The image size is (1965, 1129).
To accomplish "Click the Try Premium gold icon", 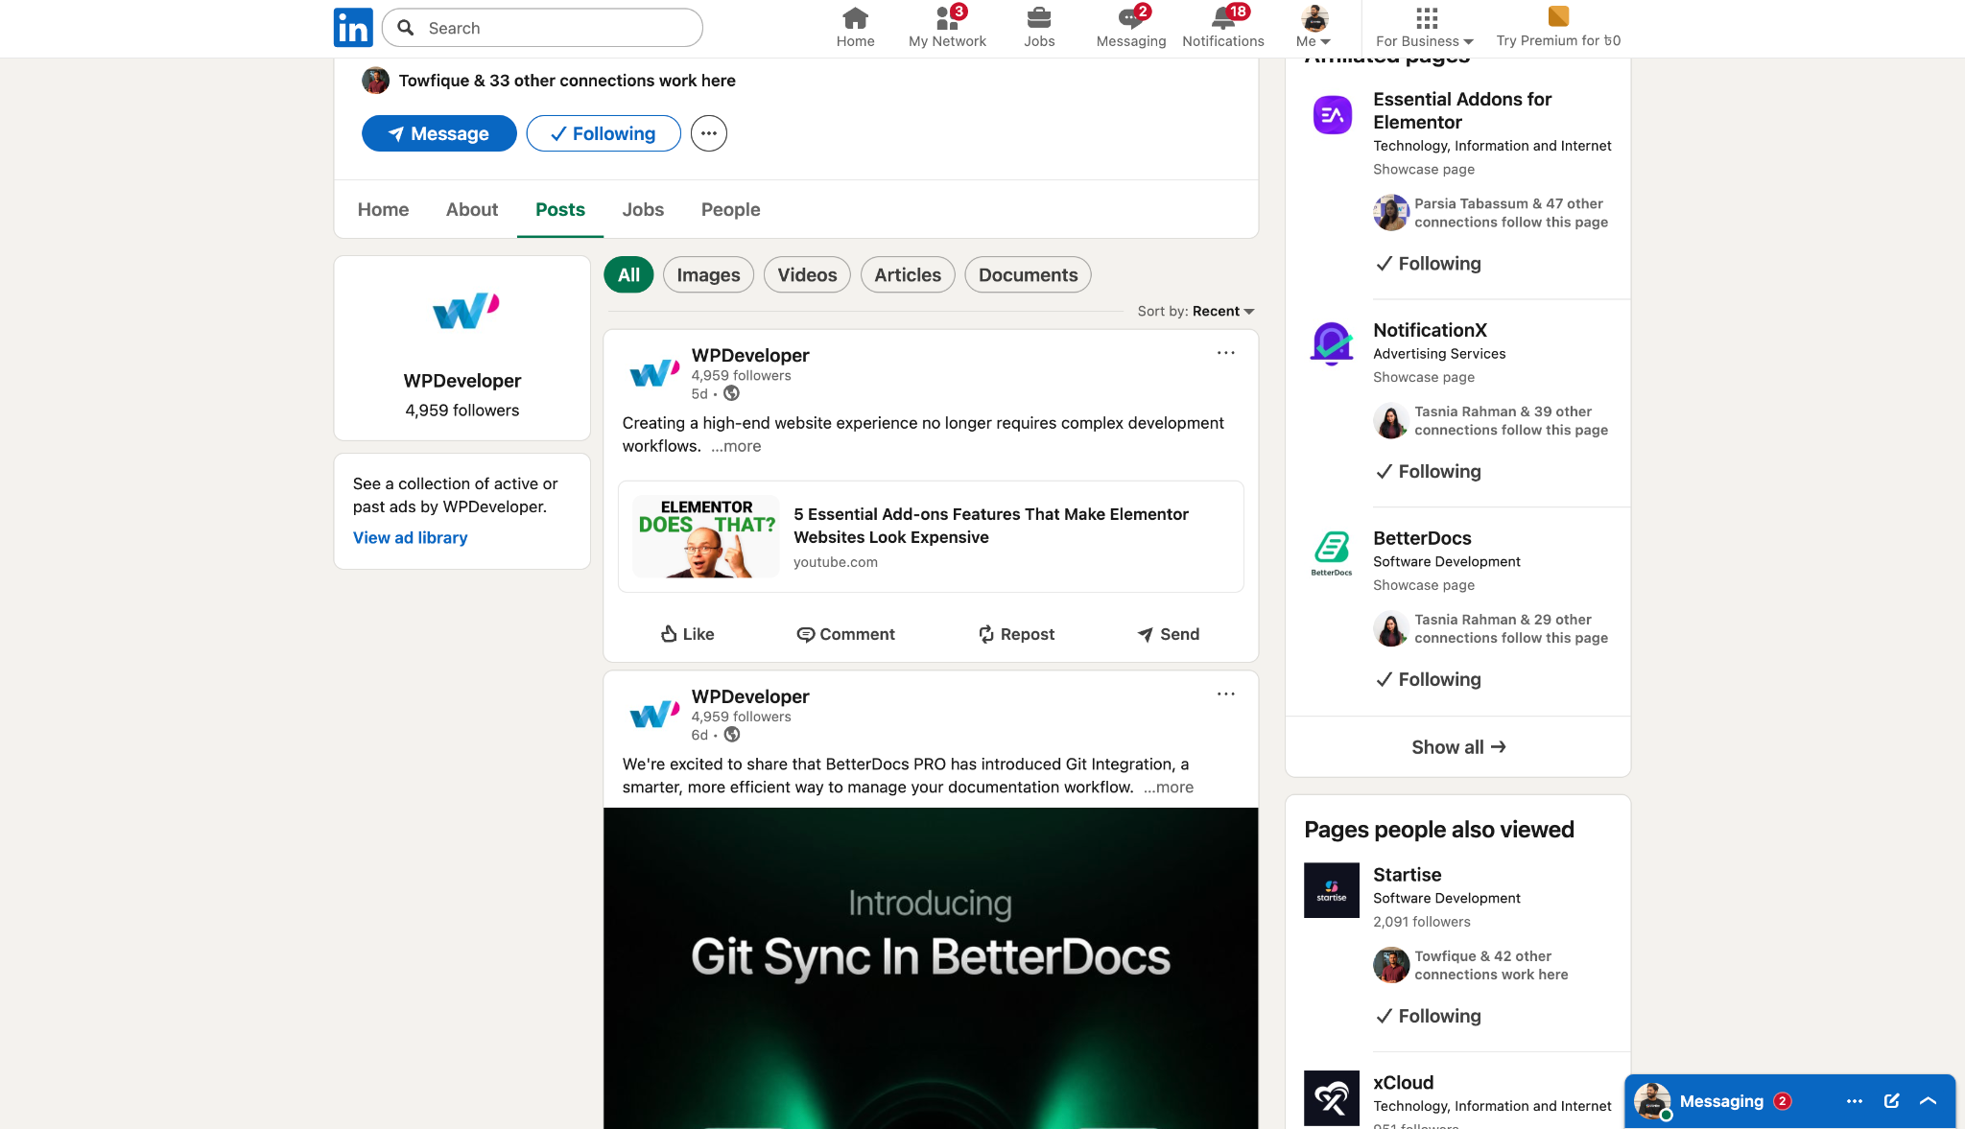I will point(1558,16).
